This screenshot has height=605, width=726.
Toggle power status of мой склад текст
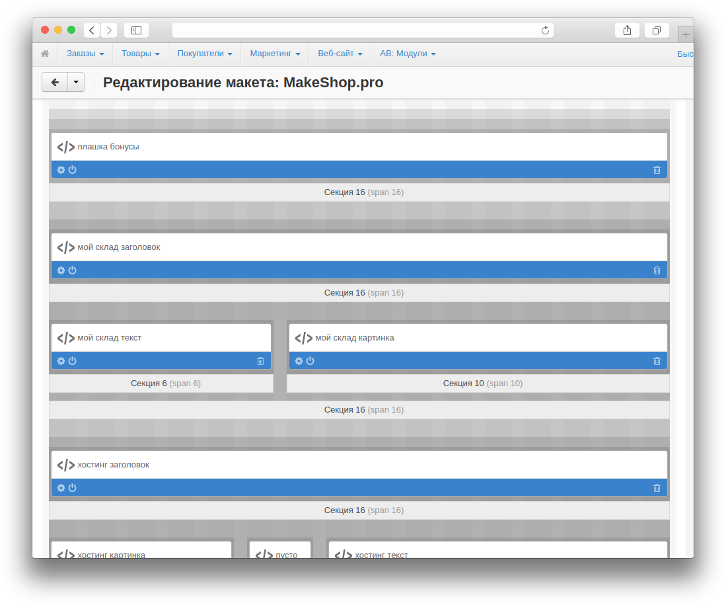click(72, 360)
